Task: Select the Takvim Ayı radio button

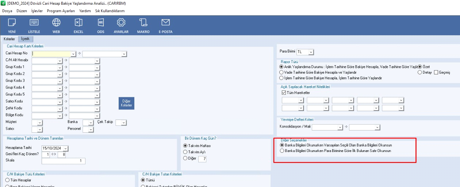Action: click(185, 152)
